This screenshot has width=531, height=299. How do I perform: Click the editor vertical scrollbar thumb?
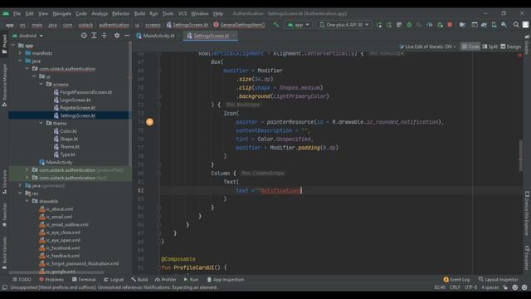click(520, 155)
